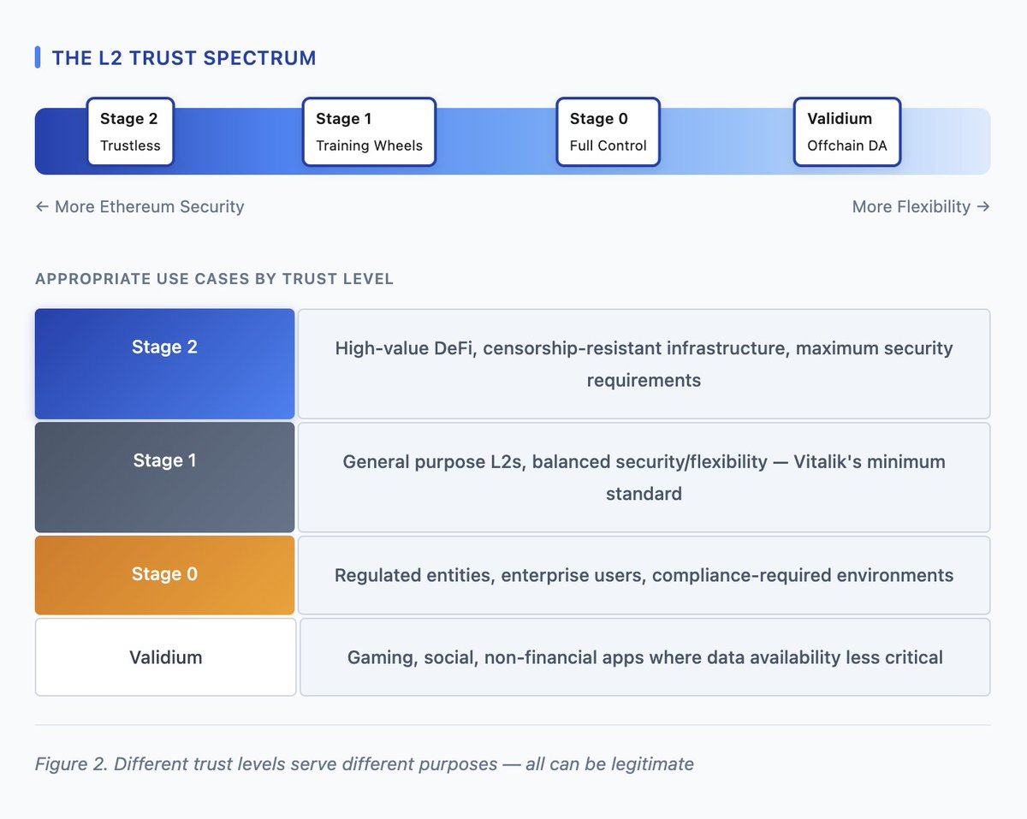
Task: Click the "More Ethereum Security" label
Action: click(140, 206)
